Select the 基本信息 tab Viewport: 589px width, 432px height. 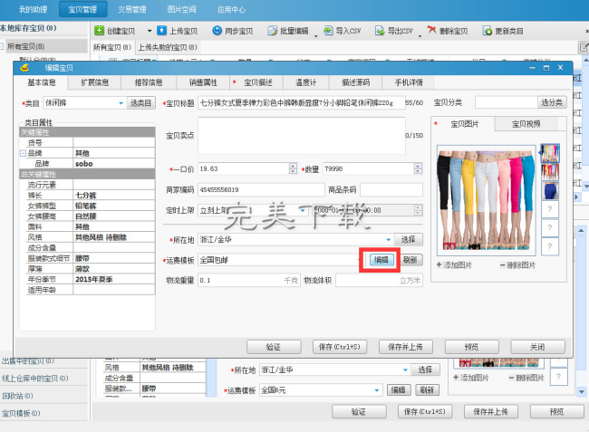(42, 82)
